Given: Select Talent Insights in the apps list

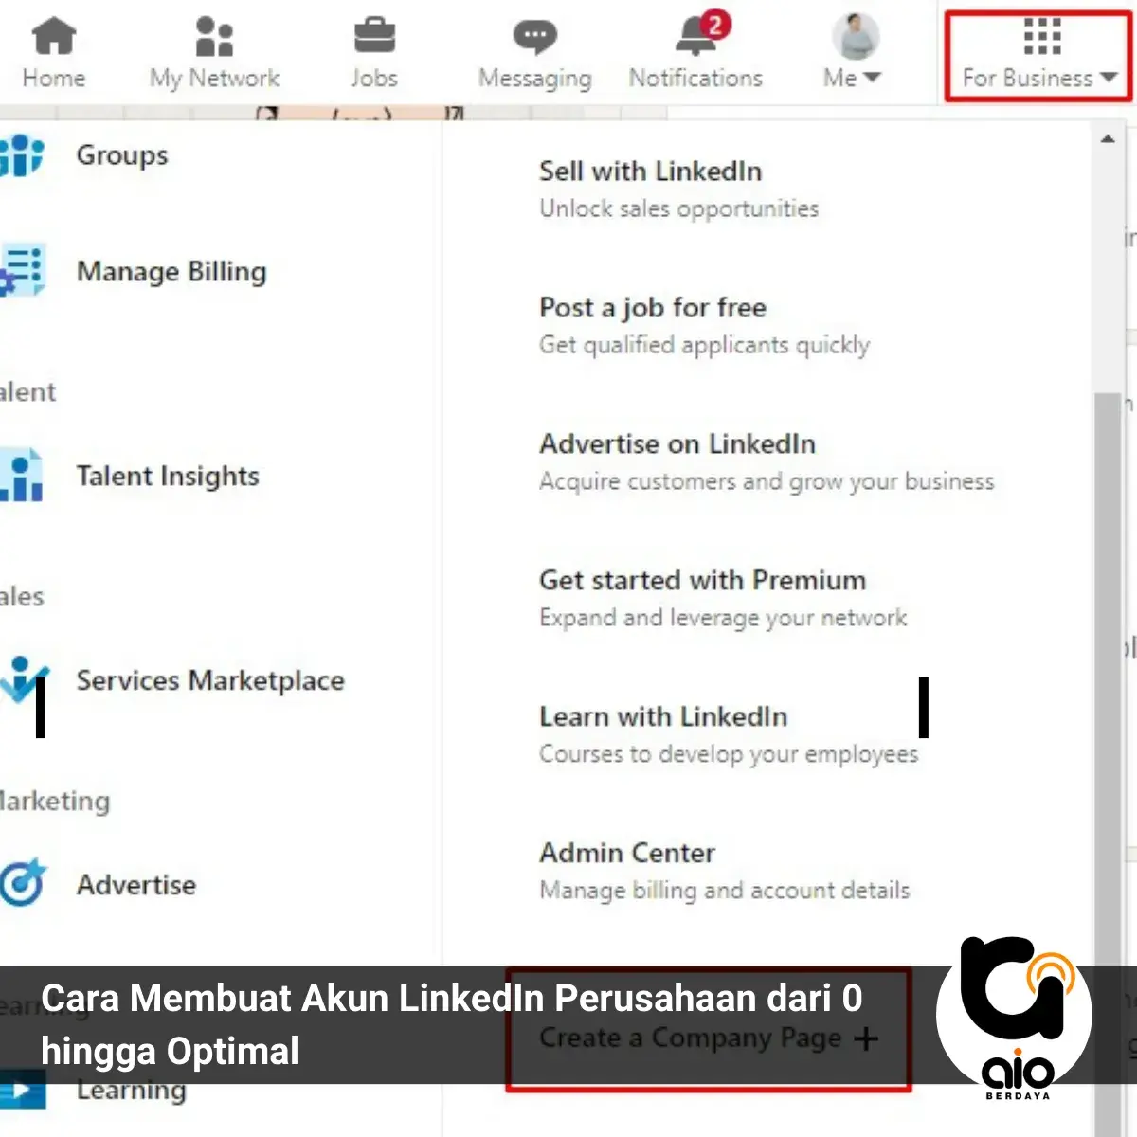Looking at the screenshot, I should (x=168, y=476).
